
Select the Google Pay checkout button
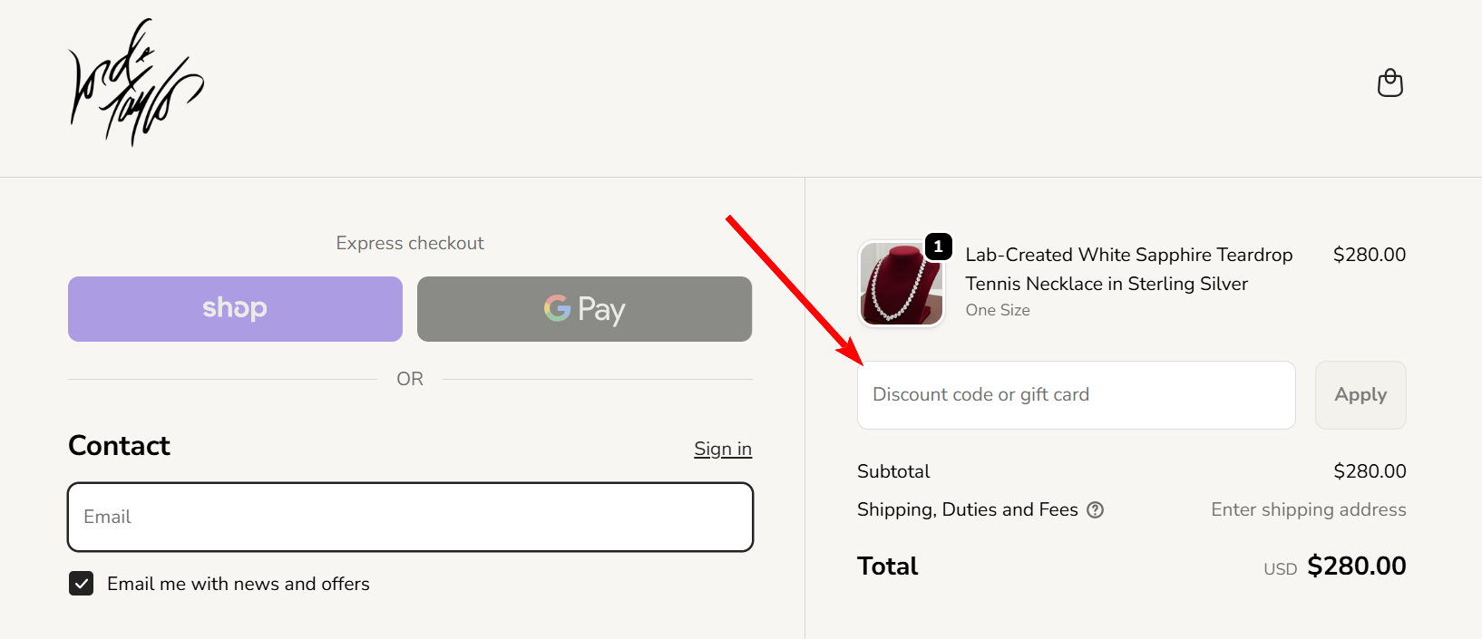click(584, 309)
